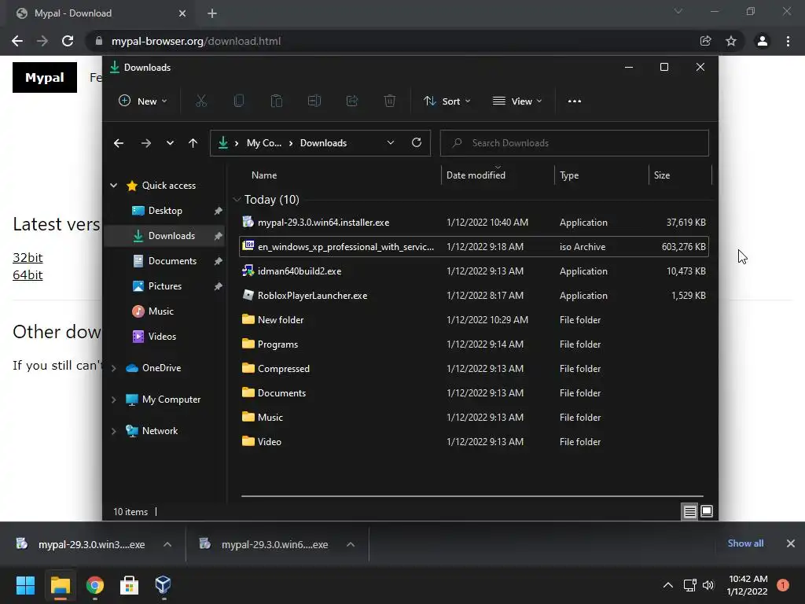Click Show all downloads
The height and width of the screenshot is (604, 805).
coord(745,543)
